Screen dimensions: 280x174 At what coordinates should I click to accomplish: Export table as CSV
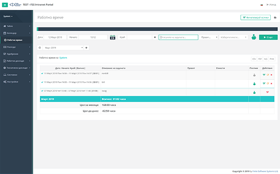[254, 59]
